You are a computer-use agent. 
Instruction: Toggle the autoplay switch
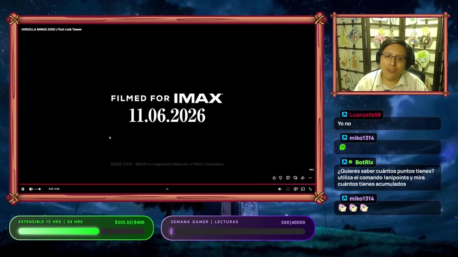(x=280, y=189)
